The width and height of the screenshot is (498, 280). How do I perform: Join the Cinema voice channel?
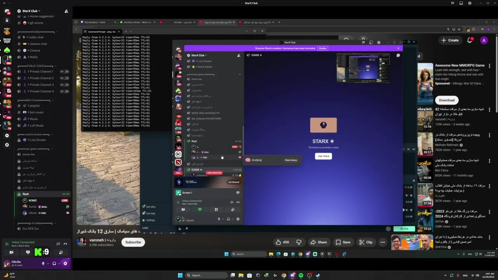click(x=43, y=51)
